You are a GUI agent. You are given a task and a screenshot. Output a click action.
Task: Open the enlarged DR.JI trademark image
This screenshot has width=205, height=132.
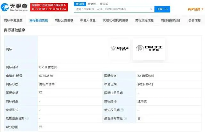click(x=149, y=49)
